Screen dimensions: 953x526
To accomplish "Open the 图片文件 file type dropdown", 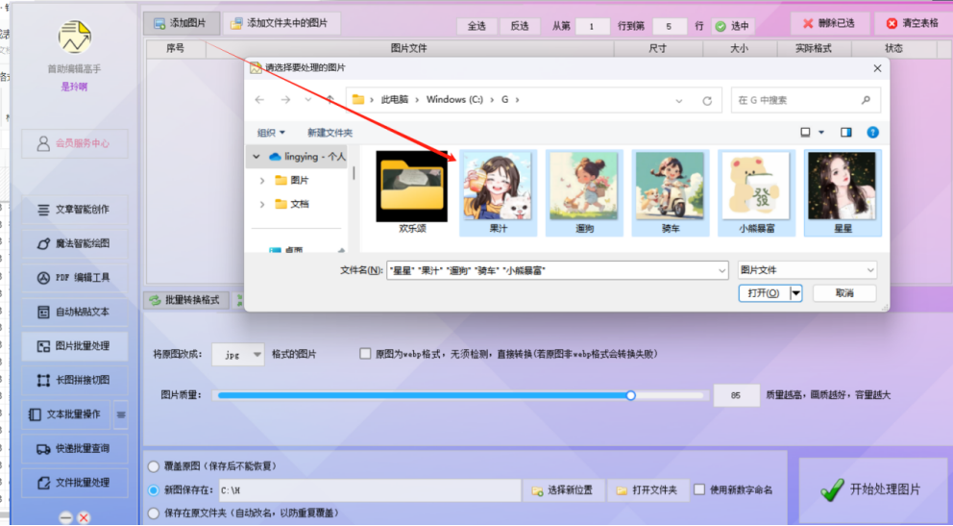I will (807, 270).
